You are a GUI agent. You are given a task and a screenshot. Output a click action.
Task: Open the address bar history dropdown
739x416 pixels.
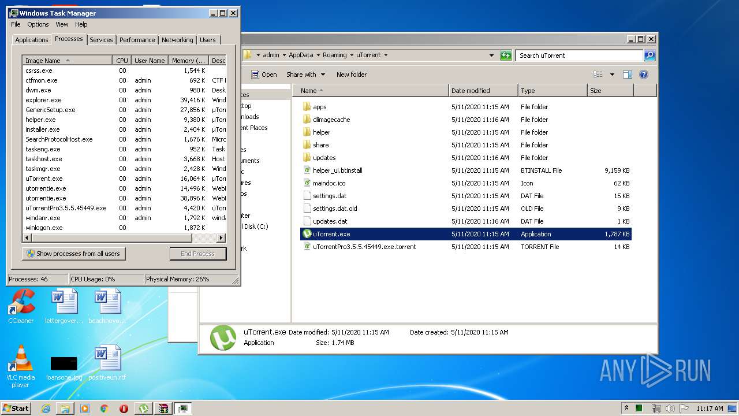pyautogui.click(x=491, y=55)
